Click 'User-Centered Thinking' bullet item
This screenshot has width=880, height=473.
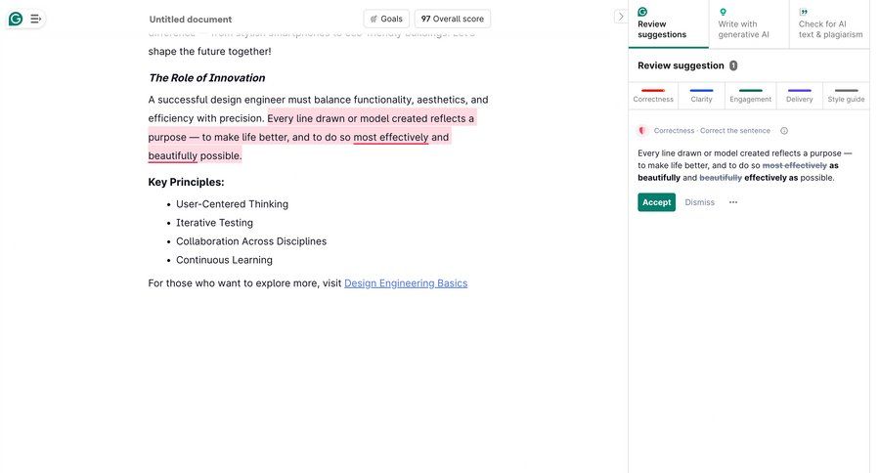coord(233,204)
